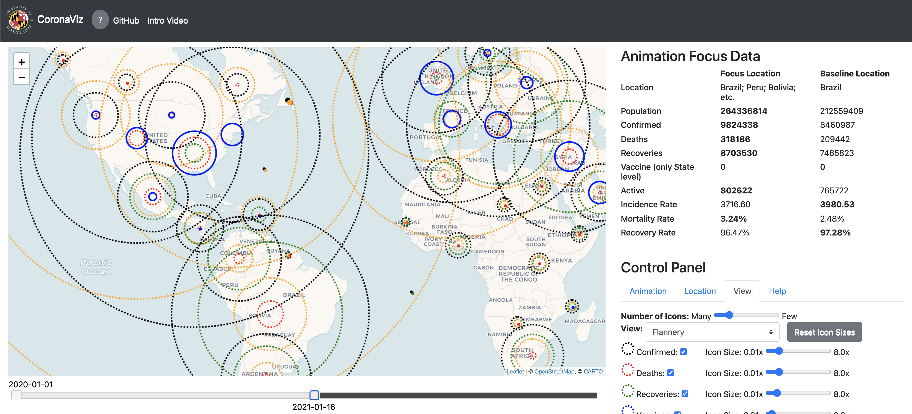
Task: Click the map zoom out minus button
Action: (x=22, y=77)
